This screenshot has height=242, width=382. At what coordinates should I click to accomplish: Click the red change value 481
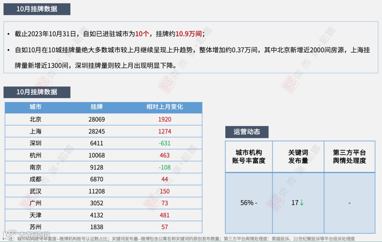click(165, 215)
